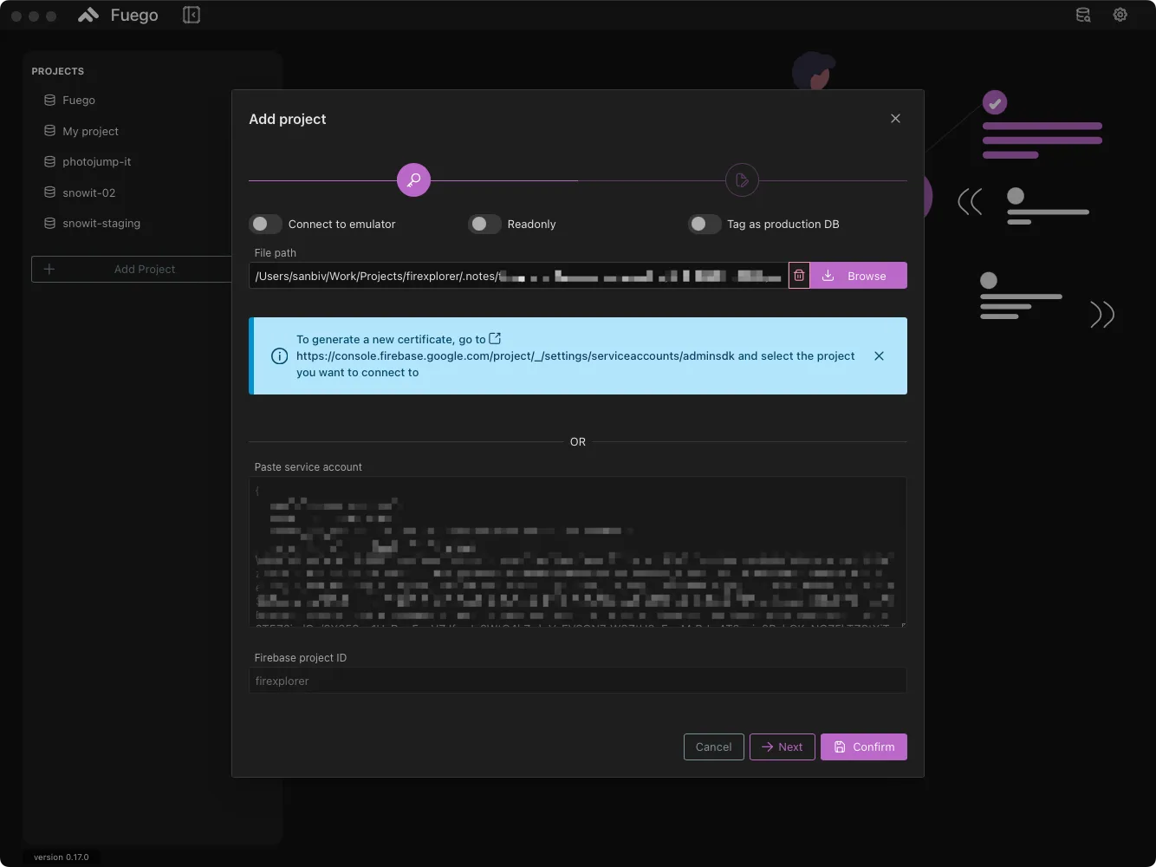Viewport: 1156px width, 867px height.
Task: Toggle Readonly switch
Action: tap(485, 224)
